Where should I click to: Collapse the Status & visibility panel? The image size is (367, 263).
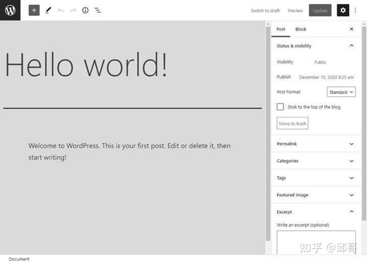(x=316, y=46)
